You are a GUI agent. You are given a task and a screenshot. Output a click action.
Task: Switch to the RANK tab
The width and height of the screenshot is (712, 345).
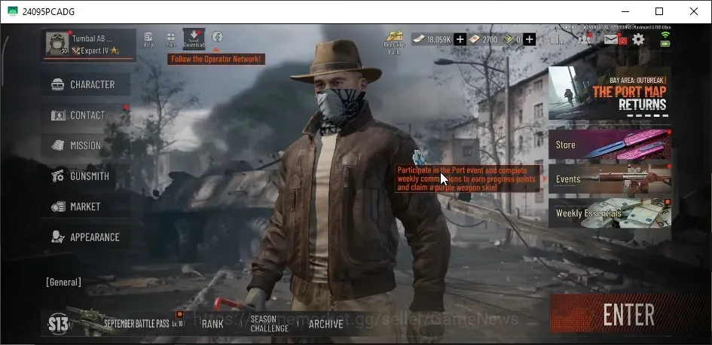212,324
